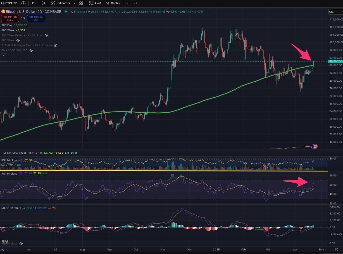Click the green market status dot
The width and height of the screenshot is (343, 254).
pos(66,12)
